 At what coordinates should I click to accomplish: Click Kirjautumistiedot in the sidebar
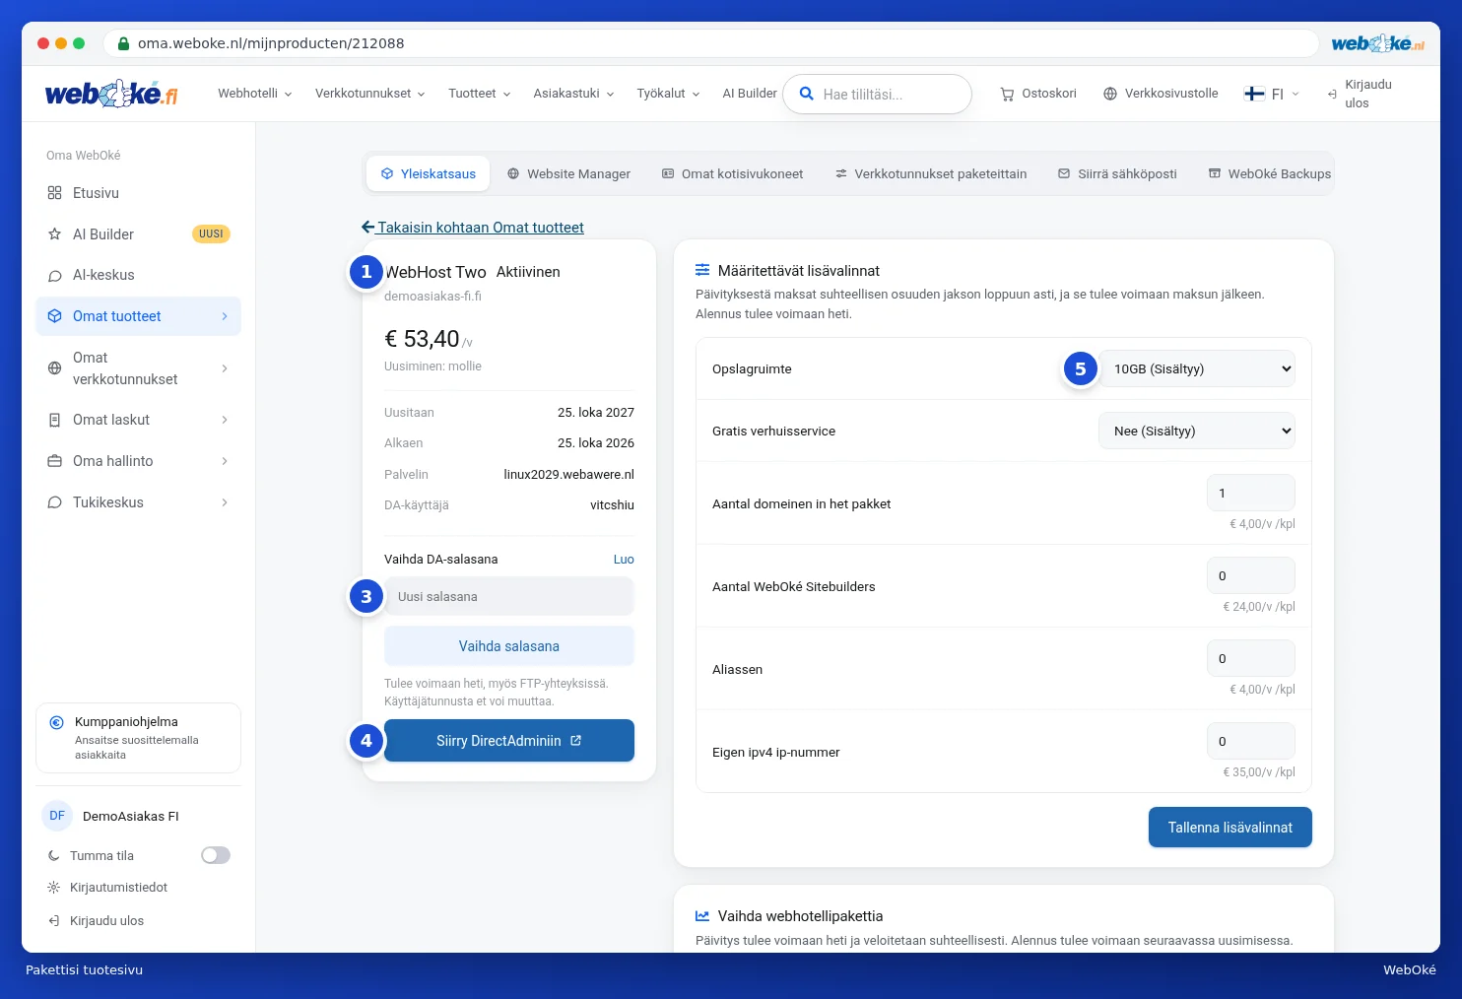click(118, 888)
